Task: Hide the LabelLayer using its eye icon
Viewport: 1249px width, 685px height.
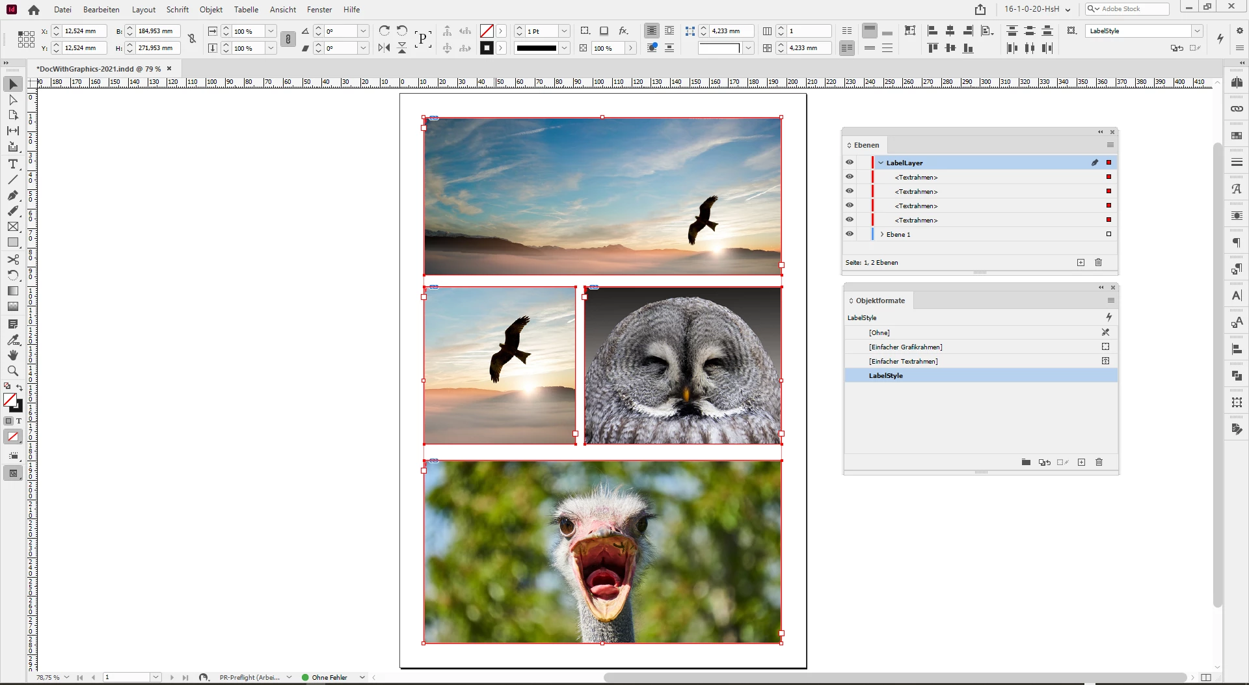Action: [849, 163]
